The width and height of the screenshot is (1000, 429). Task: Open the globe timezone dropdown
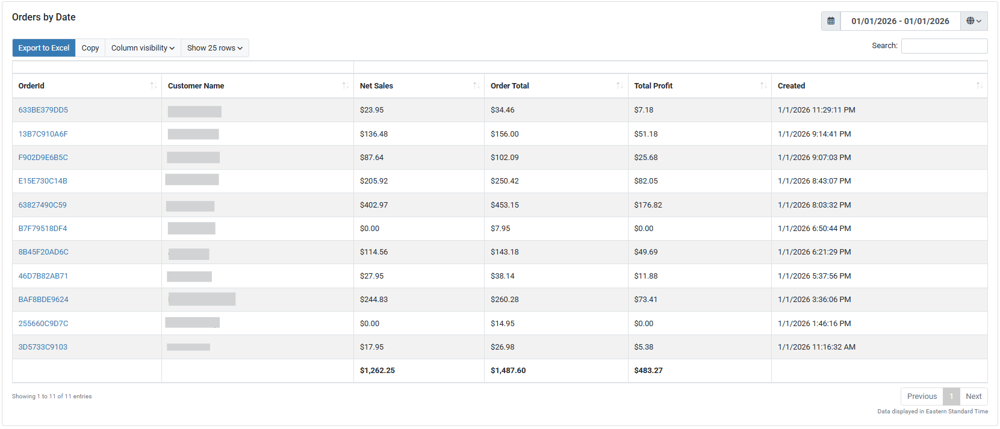pos(974,21)
